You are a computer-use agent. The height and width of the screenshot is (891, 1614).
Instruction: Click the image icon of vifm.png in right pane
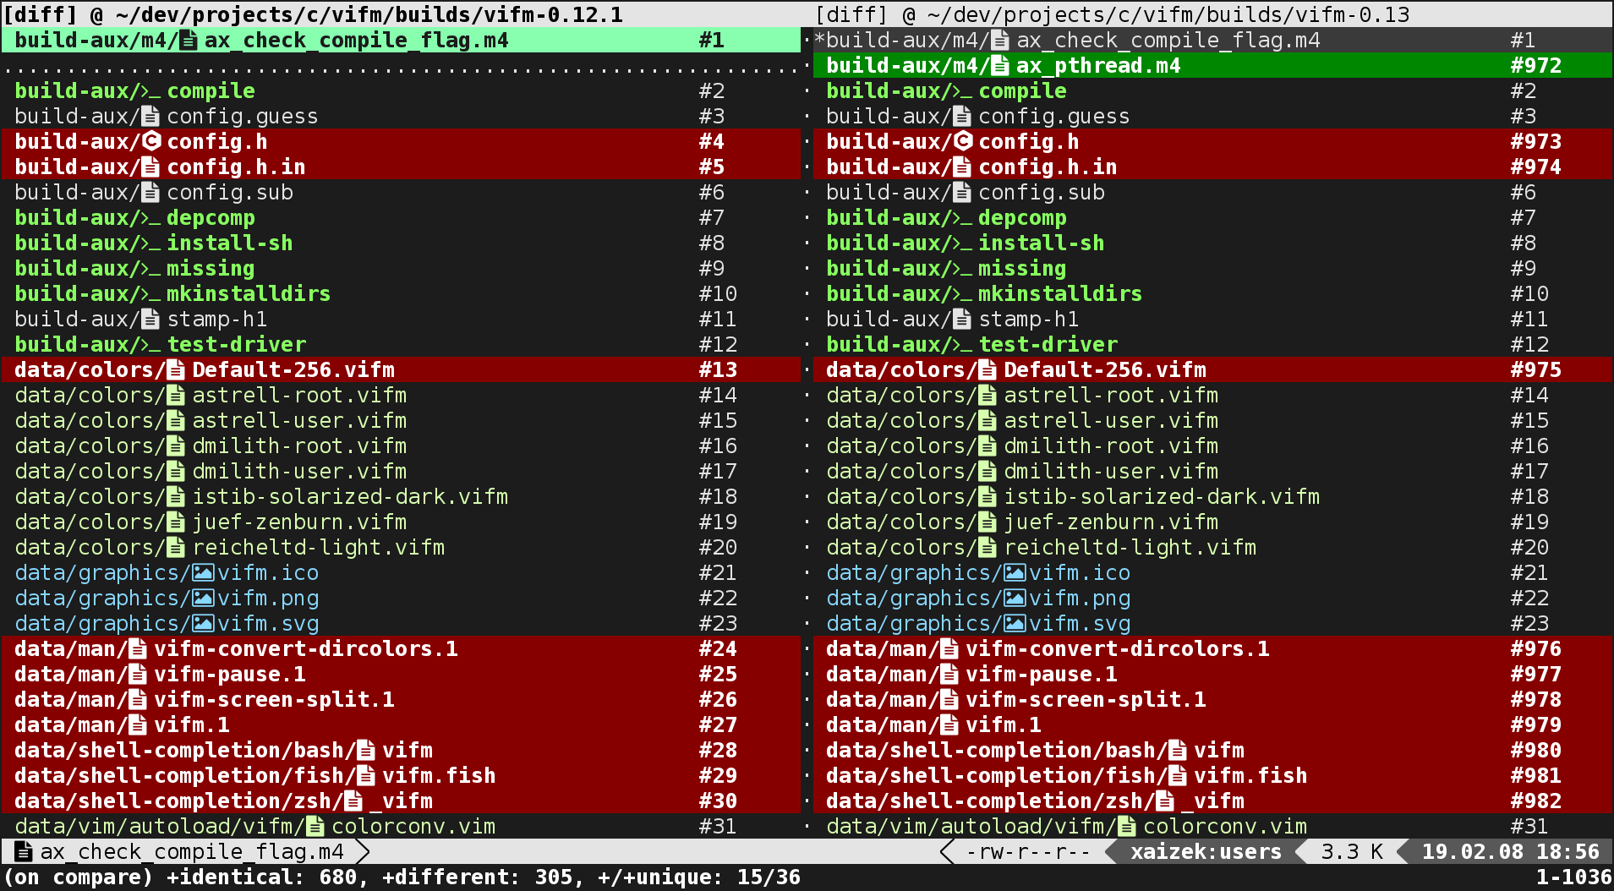click(1015, 599)
